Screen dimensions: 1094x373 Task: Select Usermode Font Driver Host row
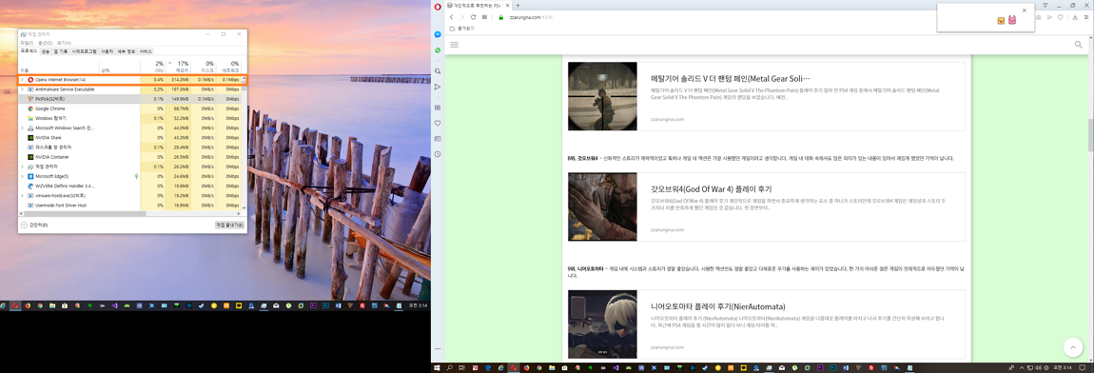point(130,206)
